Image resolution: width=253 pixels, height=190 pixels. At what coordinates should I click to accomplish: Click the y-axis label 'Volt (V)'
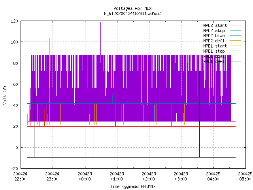tap(5, 95)
